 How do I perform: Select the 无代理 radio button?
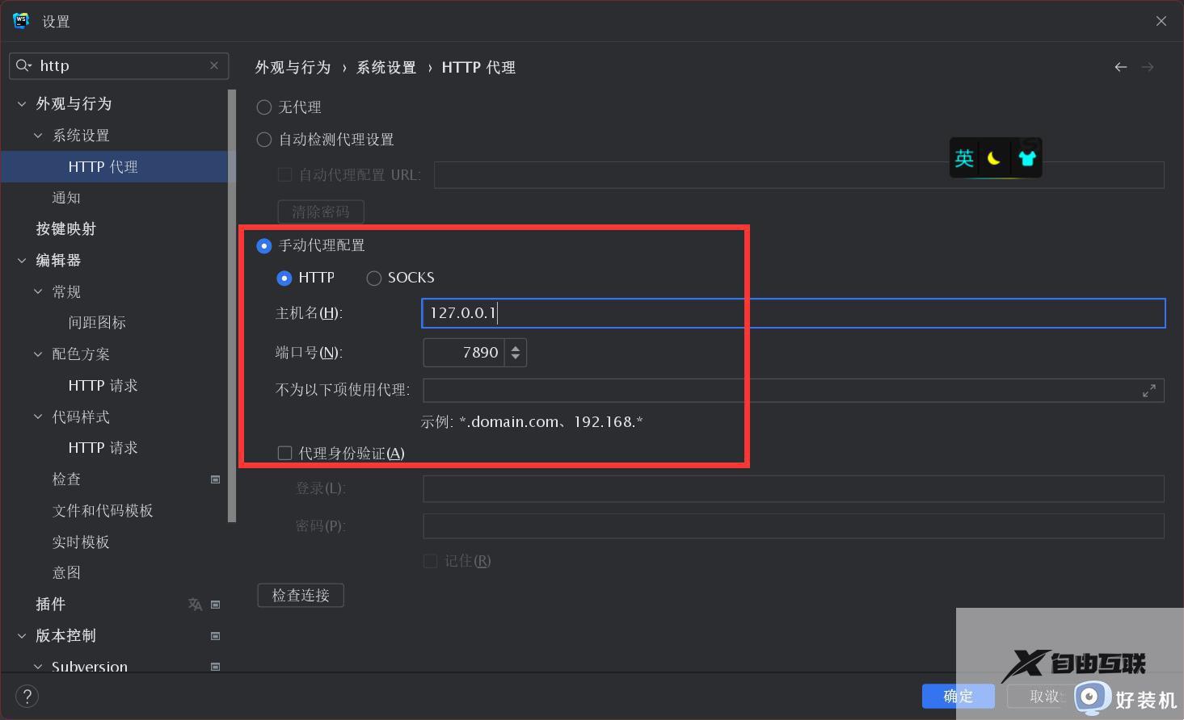pos(263,107)
